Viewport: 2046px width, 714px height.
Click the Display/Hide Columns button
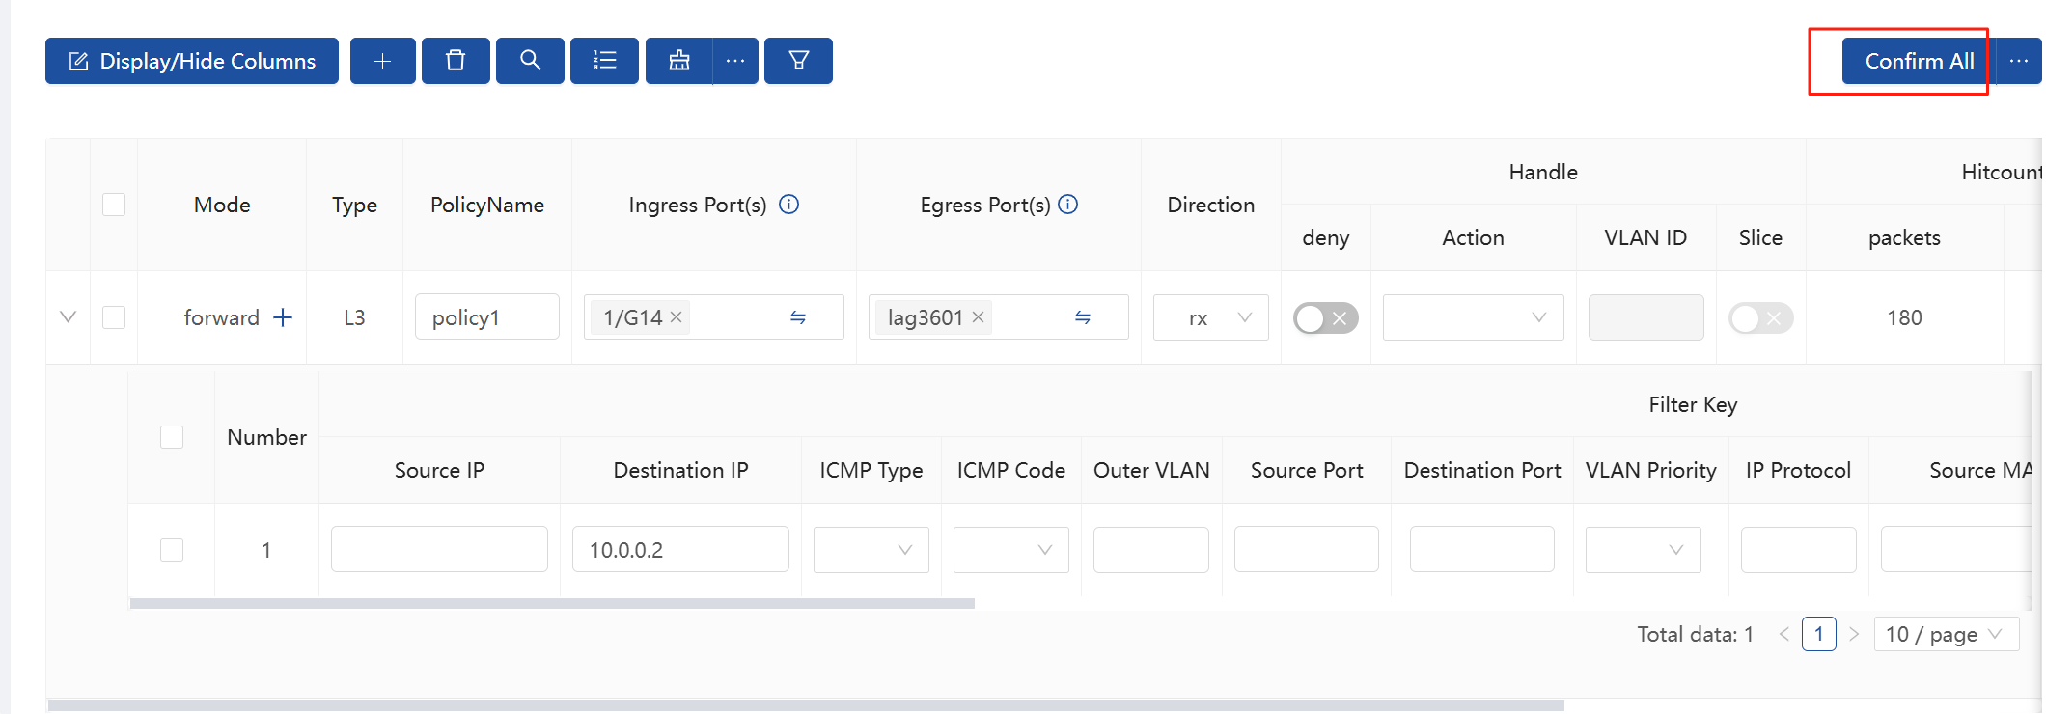(x=192, y=61)
